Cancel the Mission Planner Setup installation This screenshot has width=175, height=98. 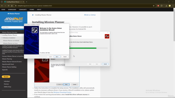(x=105, y=64)
